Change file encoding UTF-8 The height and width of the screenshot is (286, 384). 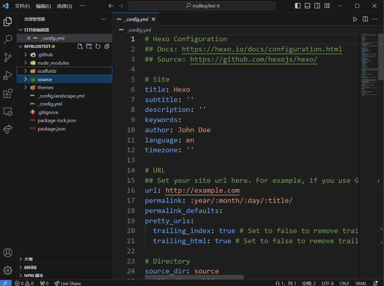(x=328, y=283)
